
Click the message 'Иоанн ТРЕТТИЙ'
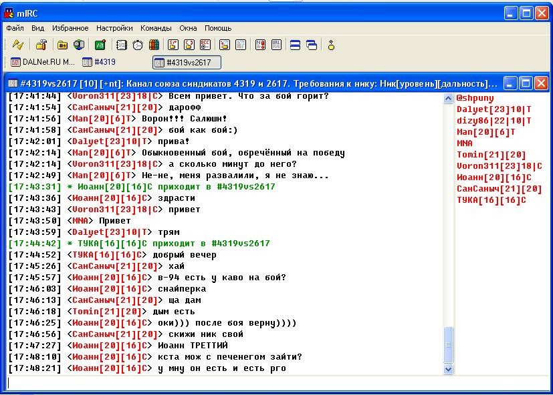[193, 345]
